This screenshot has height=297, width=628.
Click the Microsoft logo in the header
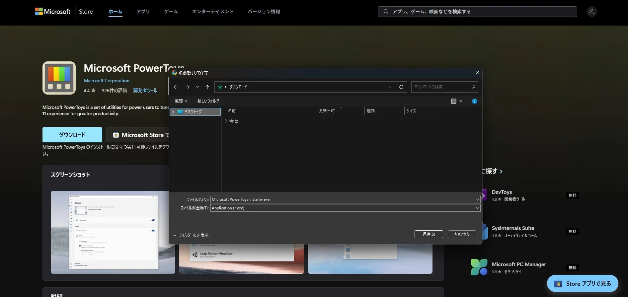(x=53, y=12)
